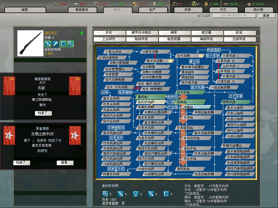Click the metal ingots resource icon

click(x=76, y=4)
